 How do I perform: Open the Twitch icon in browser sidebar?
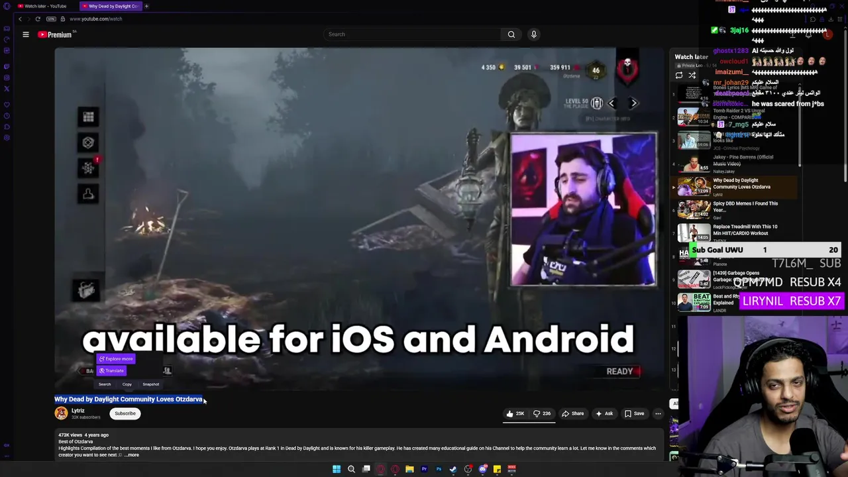pos(7,66)
